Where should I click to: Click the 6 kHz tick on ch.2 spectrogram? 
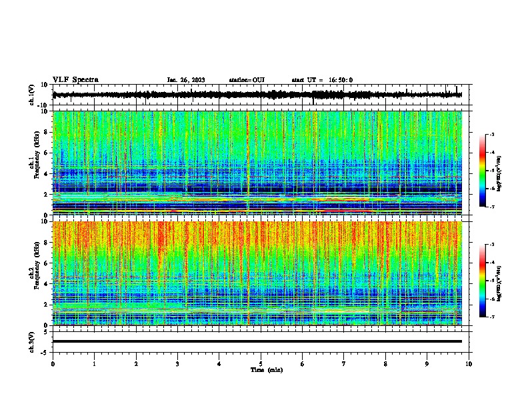47,263
